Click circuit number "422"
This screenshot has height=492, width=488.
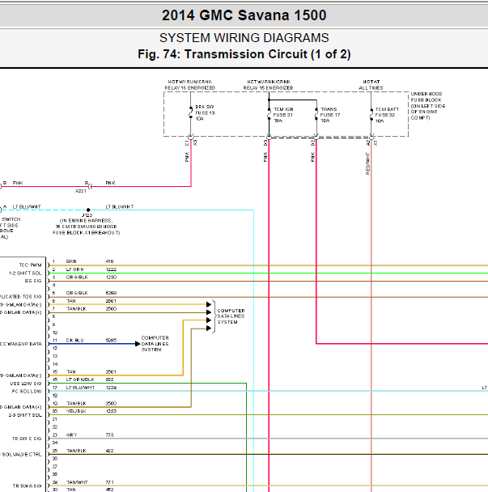pos(109,451)
